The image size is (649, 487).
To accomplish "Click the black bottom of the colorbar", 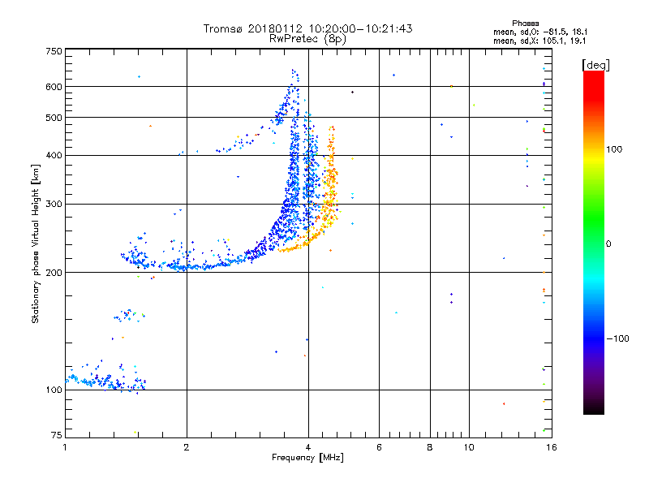I will coord(594,408).
